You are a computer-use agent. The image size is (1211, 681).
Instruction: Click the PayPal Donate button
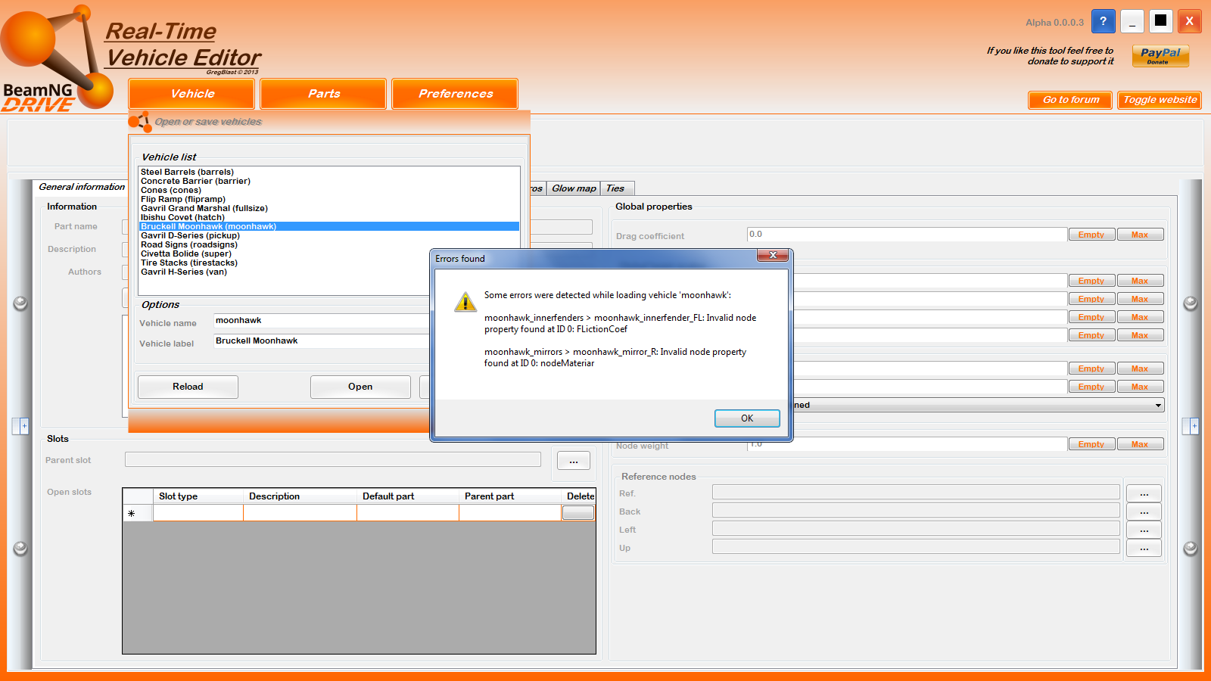pos(1160,55)
